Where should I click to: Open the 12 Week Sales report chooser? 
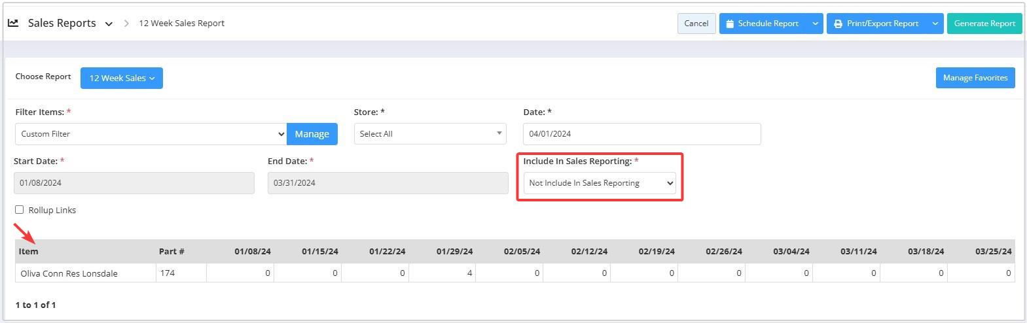pyautogui.click(x=122, y=78)
